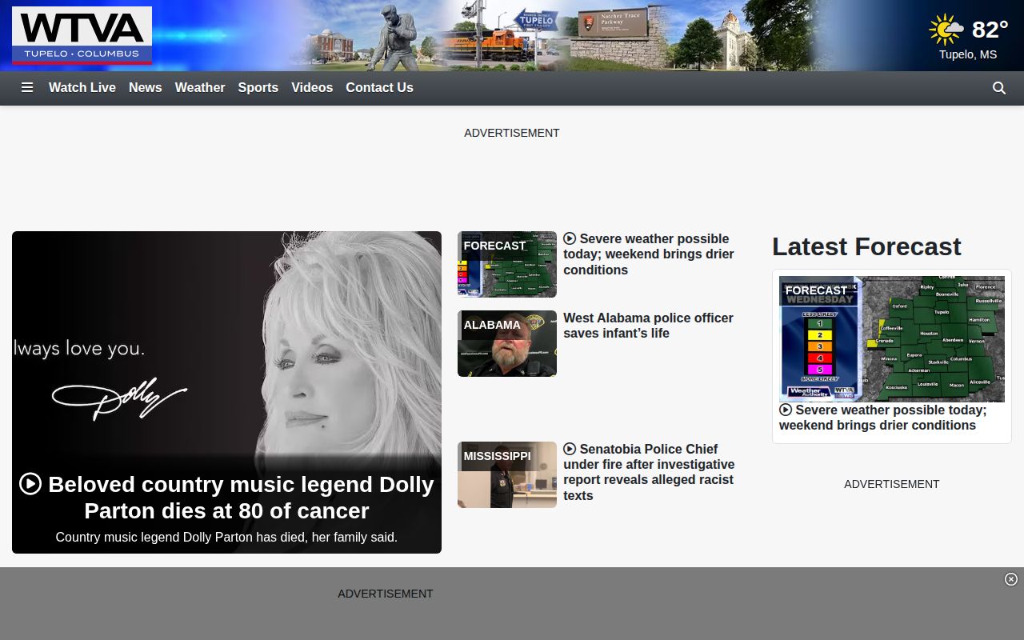The image size is (1024, 640).
Task: Click the Alabama police officer thumbnail
Action: pyautogui.click(x=507, y=344)
